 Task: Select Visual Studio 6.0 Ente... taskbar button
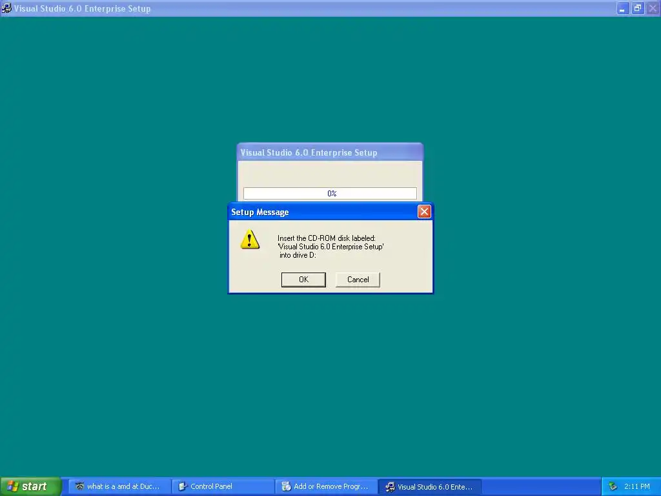(x=429, y=486)
